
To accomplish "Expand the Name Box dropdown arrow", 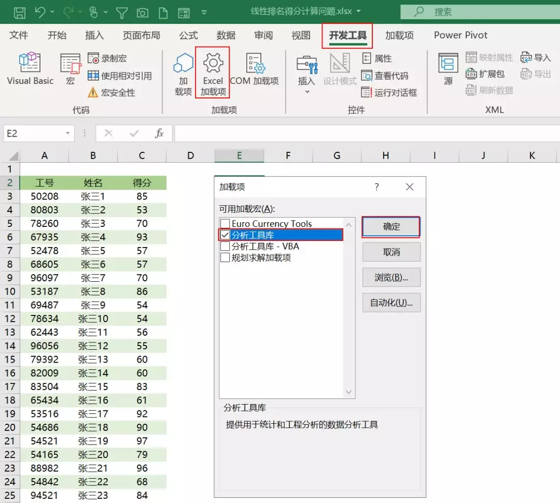I will [x=67, y=134].
